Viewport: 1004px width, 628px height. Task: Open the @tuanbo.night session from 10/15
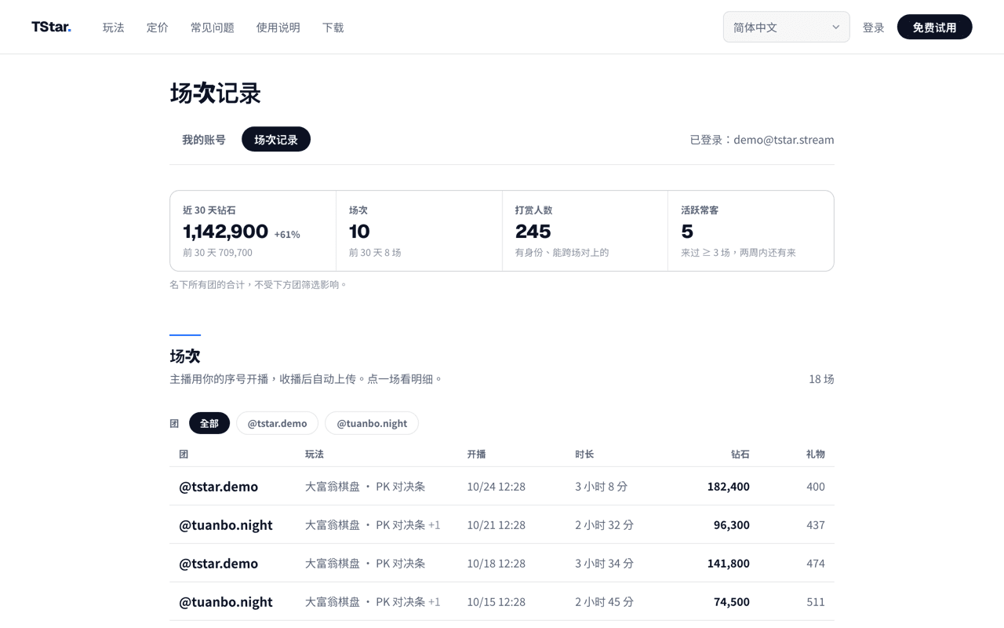(x=502, y=601)
